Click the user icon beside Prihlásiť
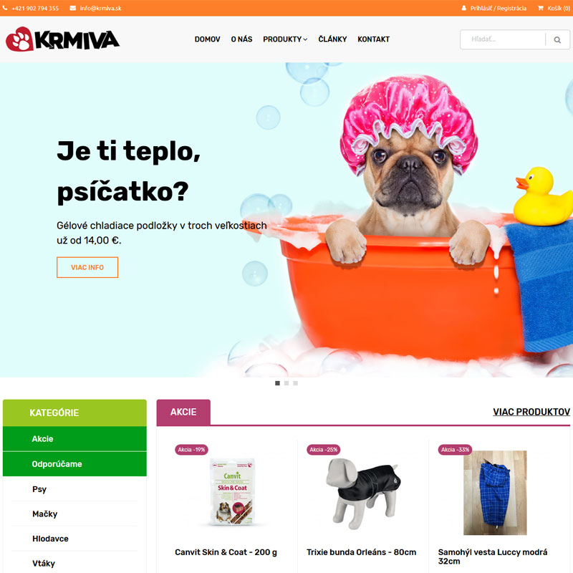Viewport: 573px width, 573px height. coord(463,8)
